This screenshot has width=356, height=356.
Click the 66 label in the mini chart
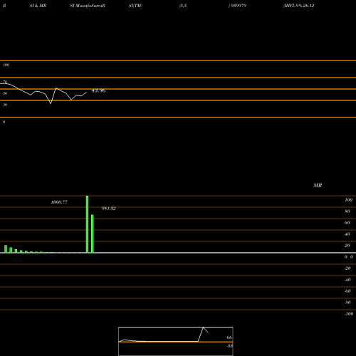point(229,337)
